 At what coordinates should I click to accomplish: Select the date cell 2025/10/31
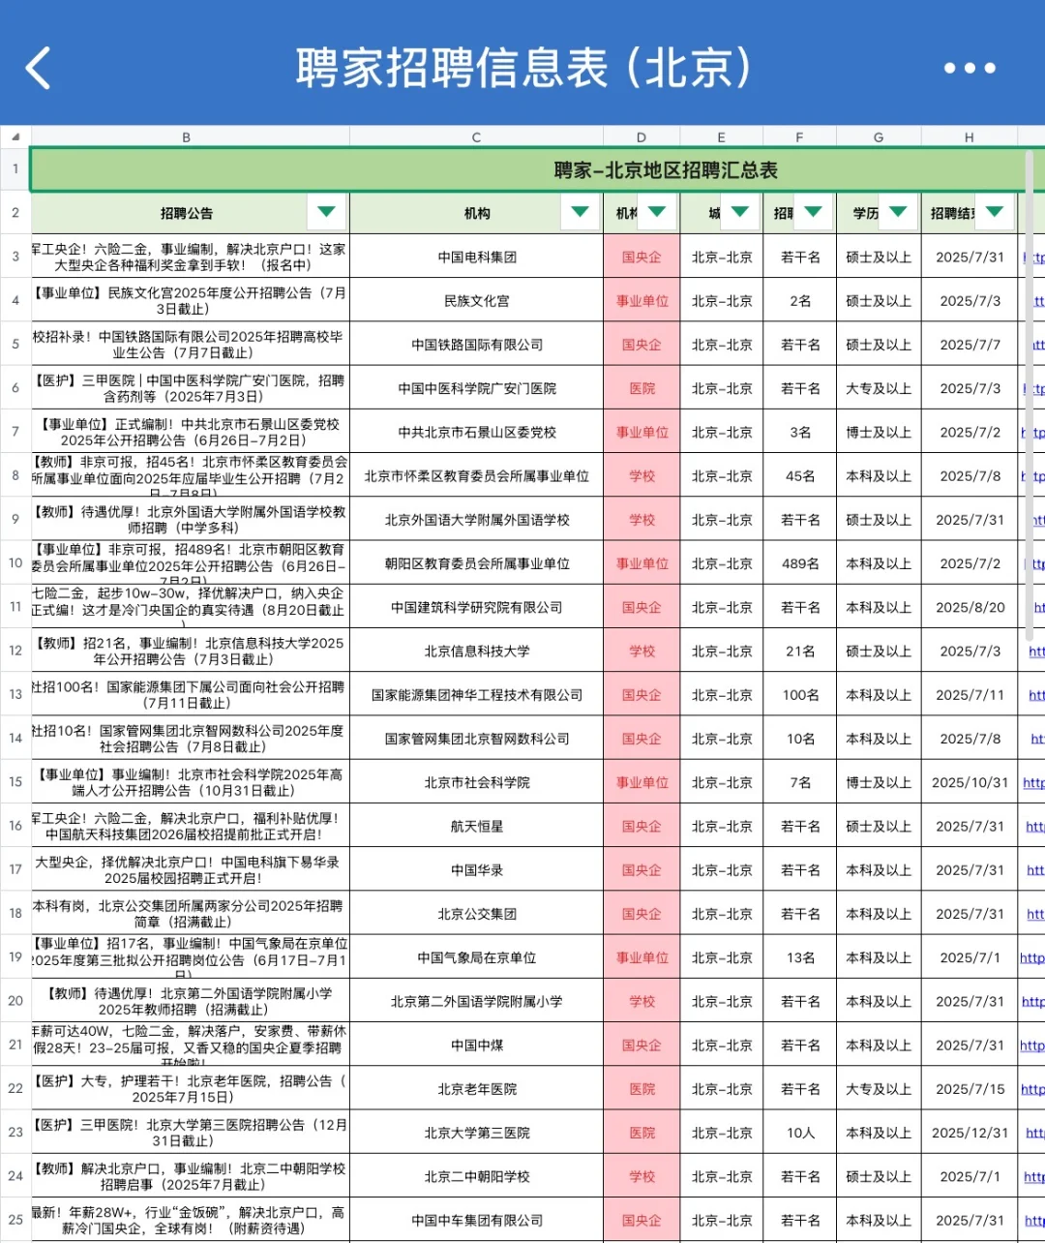pyautogui.click(x=970, y=782)
